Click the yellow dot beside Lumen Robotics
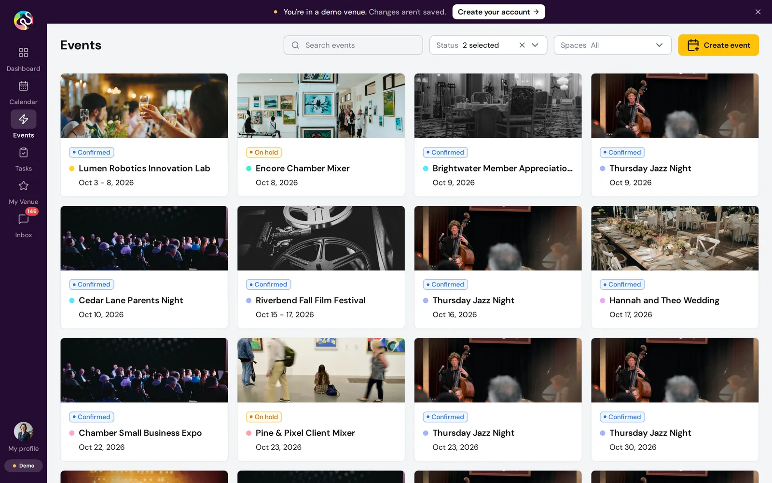This screenshot has height=483, width=772. 72,169
